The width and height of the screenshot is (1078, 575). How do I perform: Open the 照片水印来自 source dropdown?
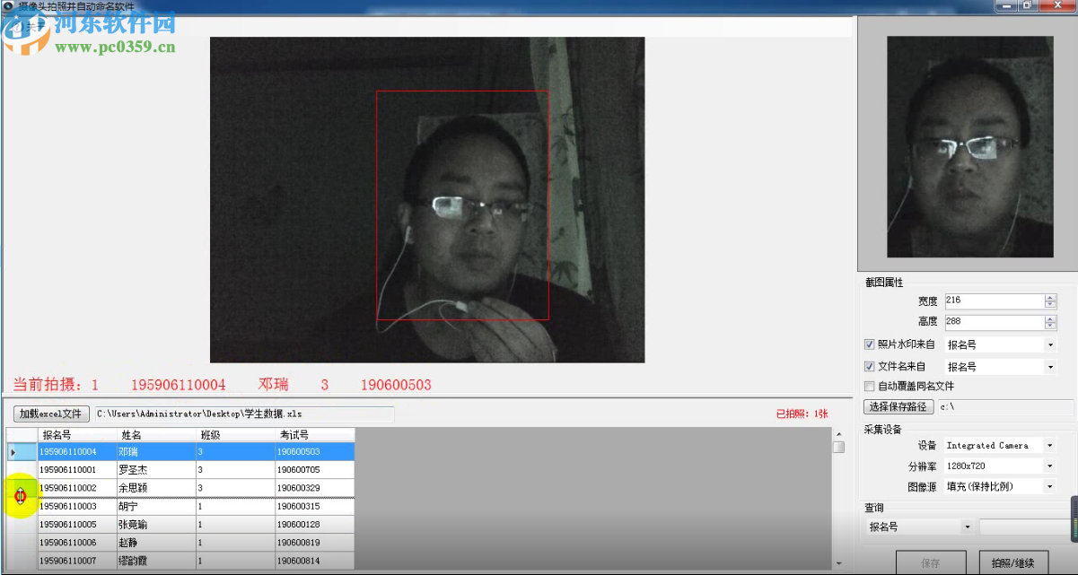point(1050,344)
